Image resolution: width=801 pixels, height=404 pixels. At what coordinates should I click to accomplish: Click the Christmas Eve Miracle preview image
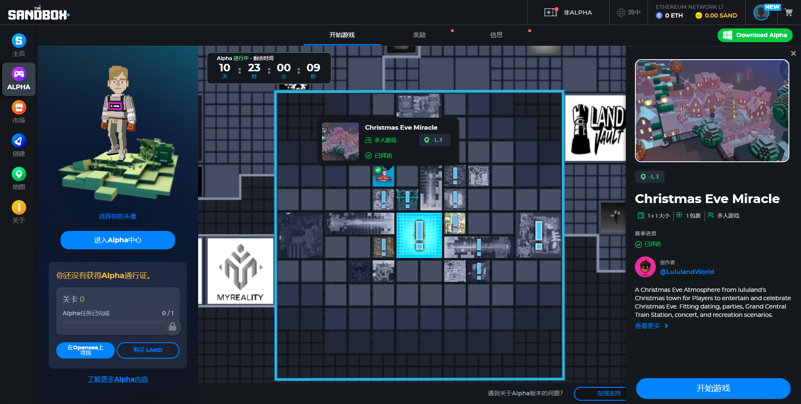712,110
